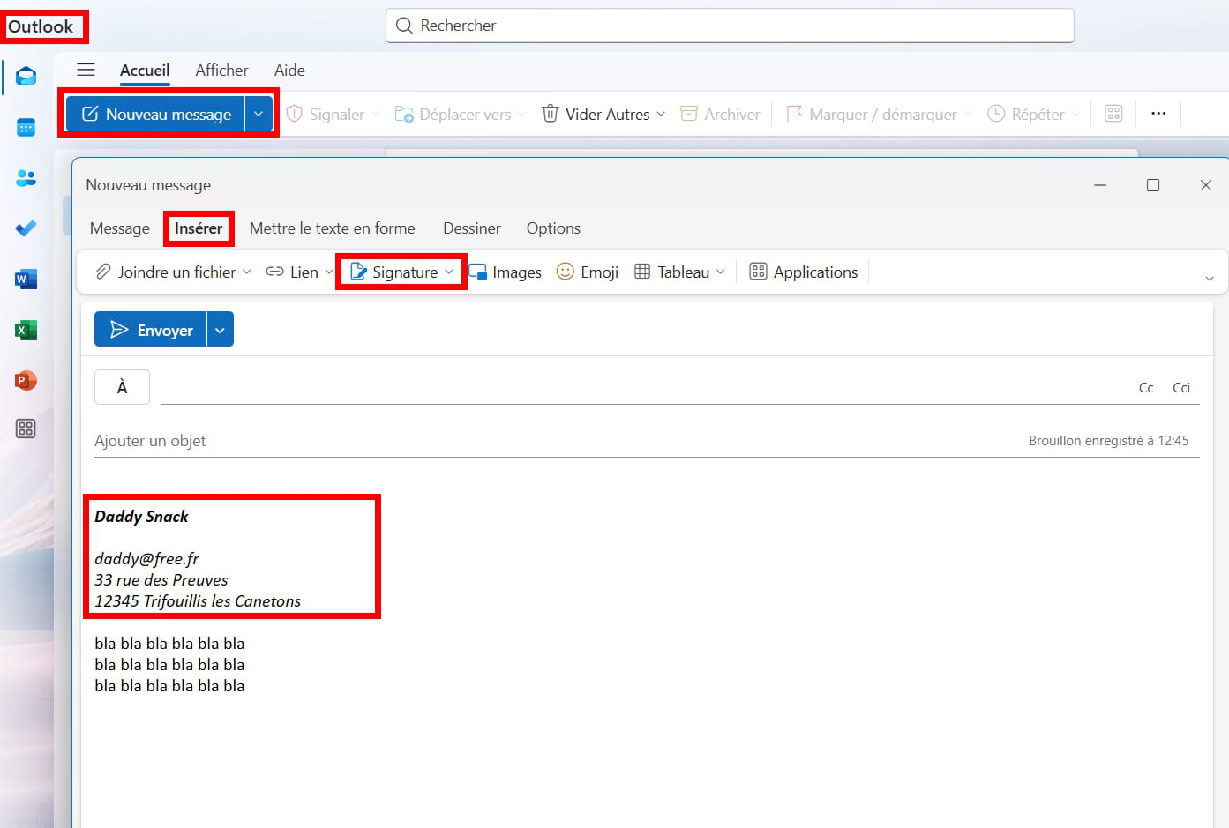The image size is (1229, 828).
Task: Click the Images insert icon
Action: [478, 272]
